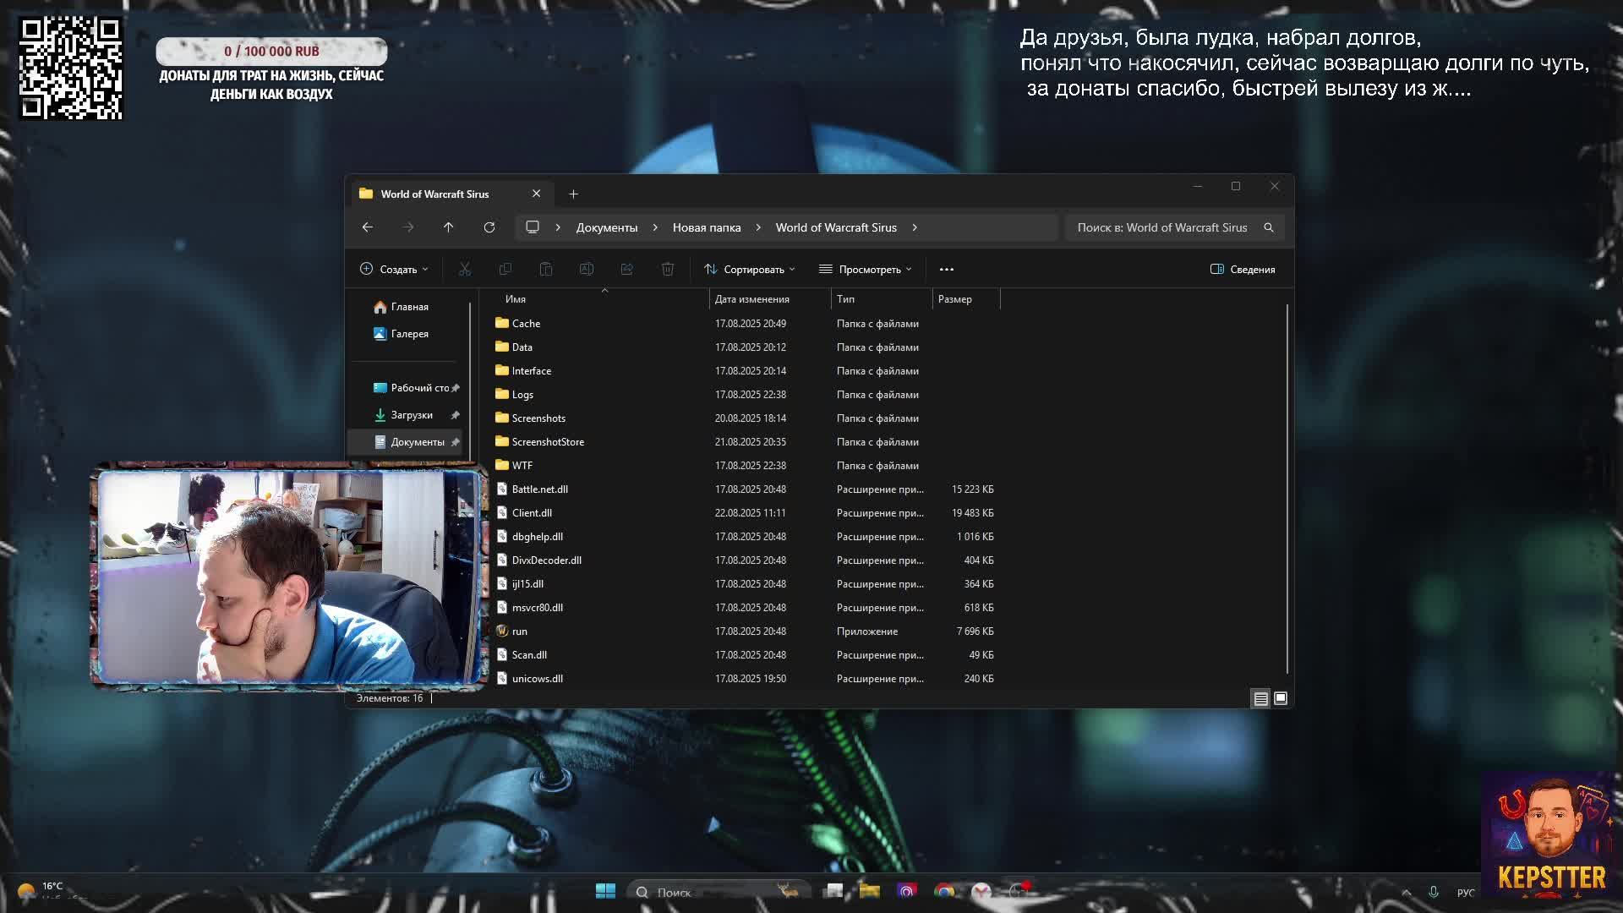Navigate back with the left arrow

tap(367, 227)
